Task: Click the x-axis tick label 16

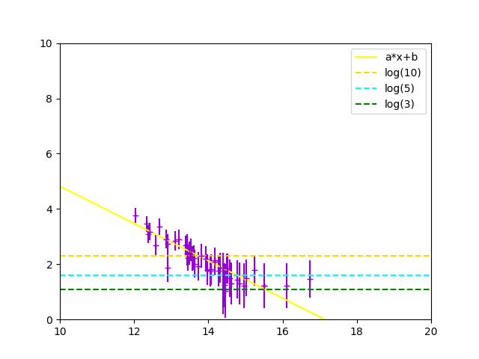Action: [x=283, y=331]
